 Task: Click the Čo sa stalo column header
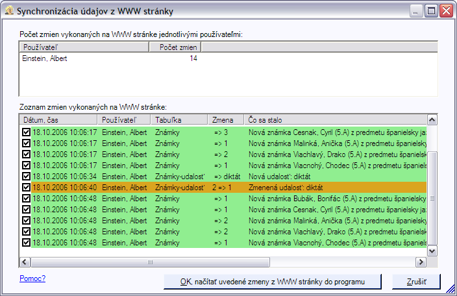click(335, 119)
